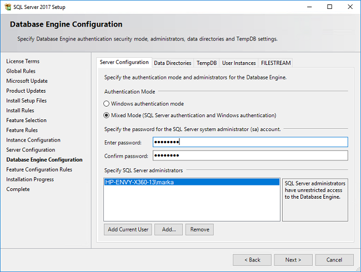Click Microsoft Update step in sidebar
The height and width of the screenshot is (272, 361).
27,81
